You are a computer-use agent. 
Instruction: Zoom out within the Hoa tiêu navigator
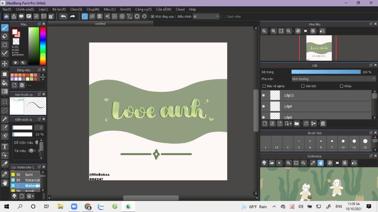pos(288,31)
